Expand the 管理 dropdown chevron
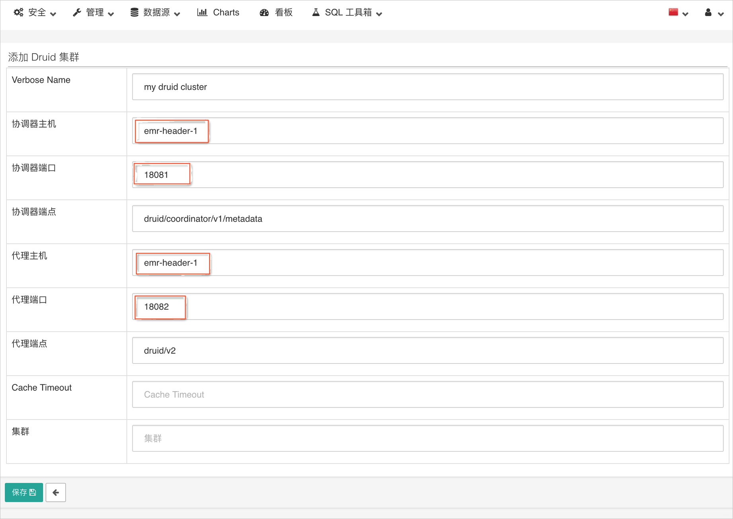Image resolution: width=733 pixels, height=519 pixels. point(111,14)
